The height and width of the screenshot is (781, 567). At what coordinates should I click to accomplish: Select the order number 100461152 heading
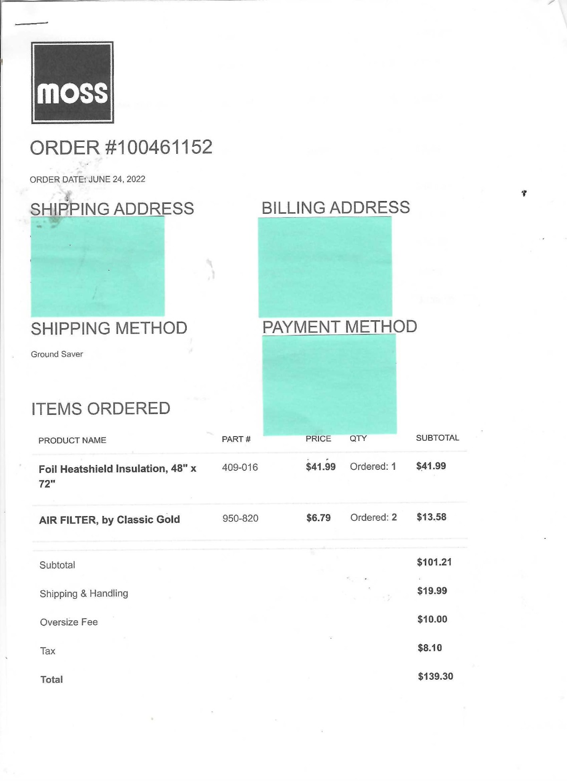point(121,147)
